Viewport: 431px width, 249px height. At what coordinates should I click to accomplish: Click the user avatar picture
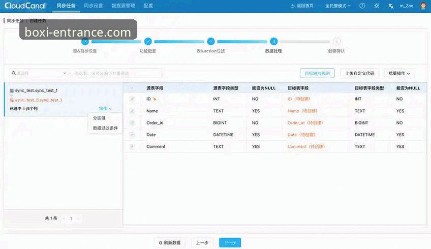click(x=423, y=6)
